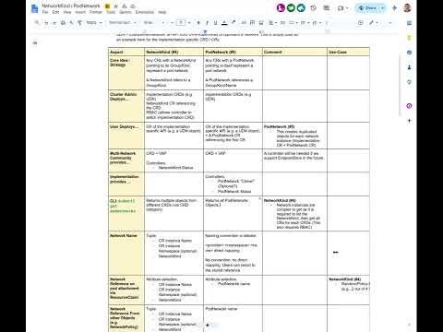View the pink collaborator avatar
This screenshot has width=443, height=332.
click(281, 7)
